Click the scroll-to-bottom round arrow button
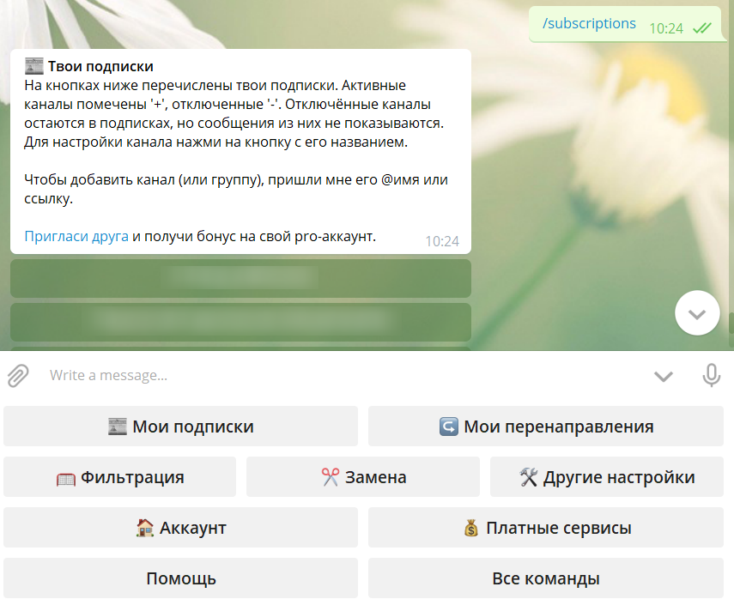Image resolution: width=734 pixels, height=599 pixels. (697, 314)
